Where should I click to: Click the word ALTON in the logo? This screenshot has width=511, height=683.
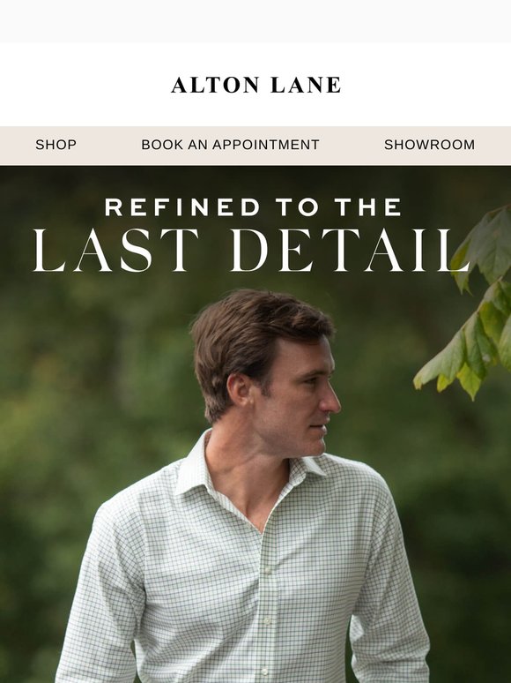click(215, 85)
